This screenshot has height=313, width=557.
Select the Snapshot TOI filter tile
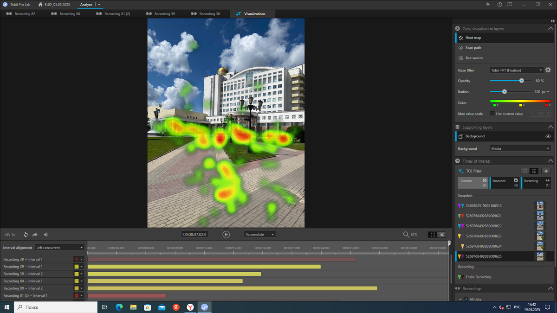(505, 183)
